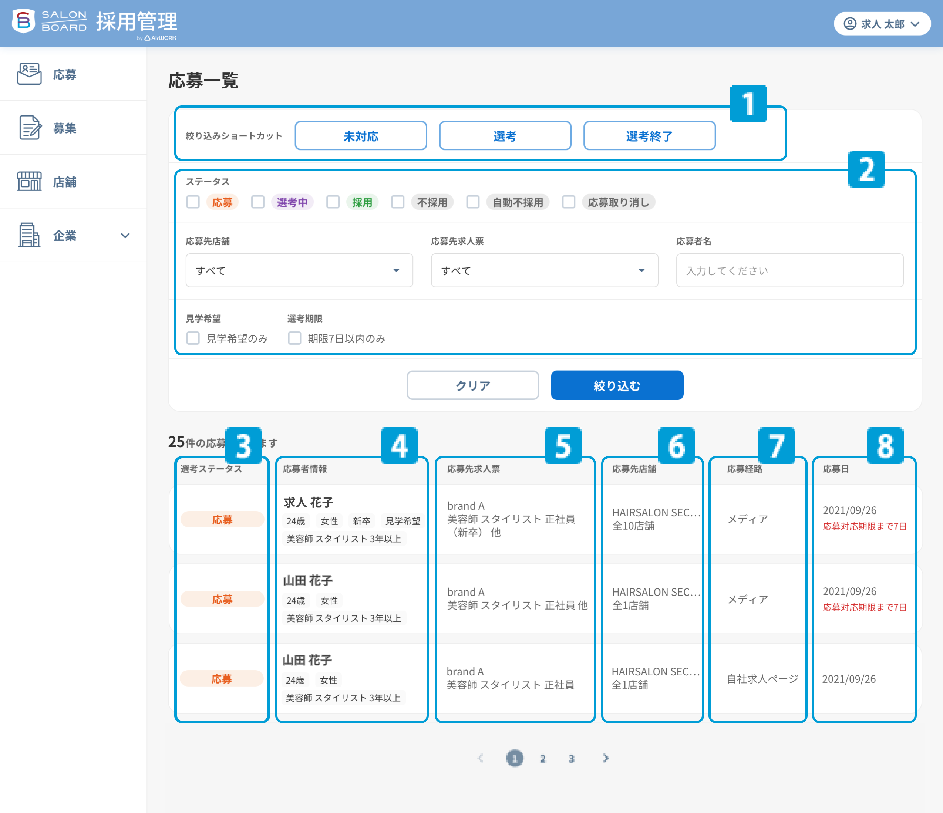Viewport: 943px width, 813px height.
Task: Click the 未対応 shortcut button
Action: pyautogui.click(x=360, y=136)
